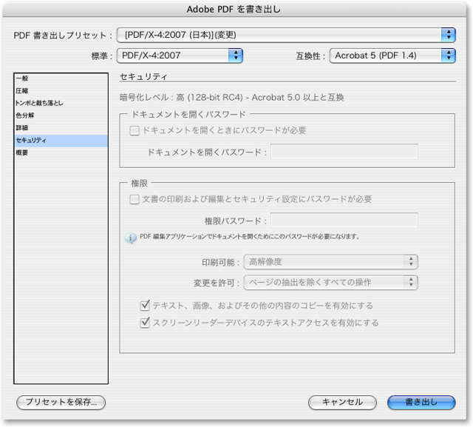The image size is (473, 427).
Task: Toggle テキスト、画像 content copy checkbox
Action: click(x=145, y=306)
